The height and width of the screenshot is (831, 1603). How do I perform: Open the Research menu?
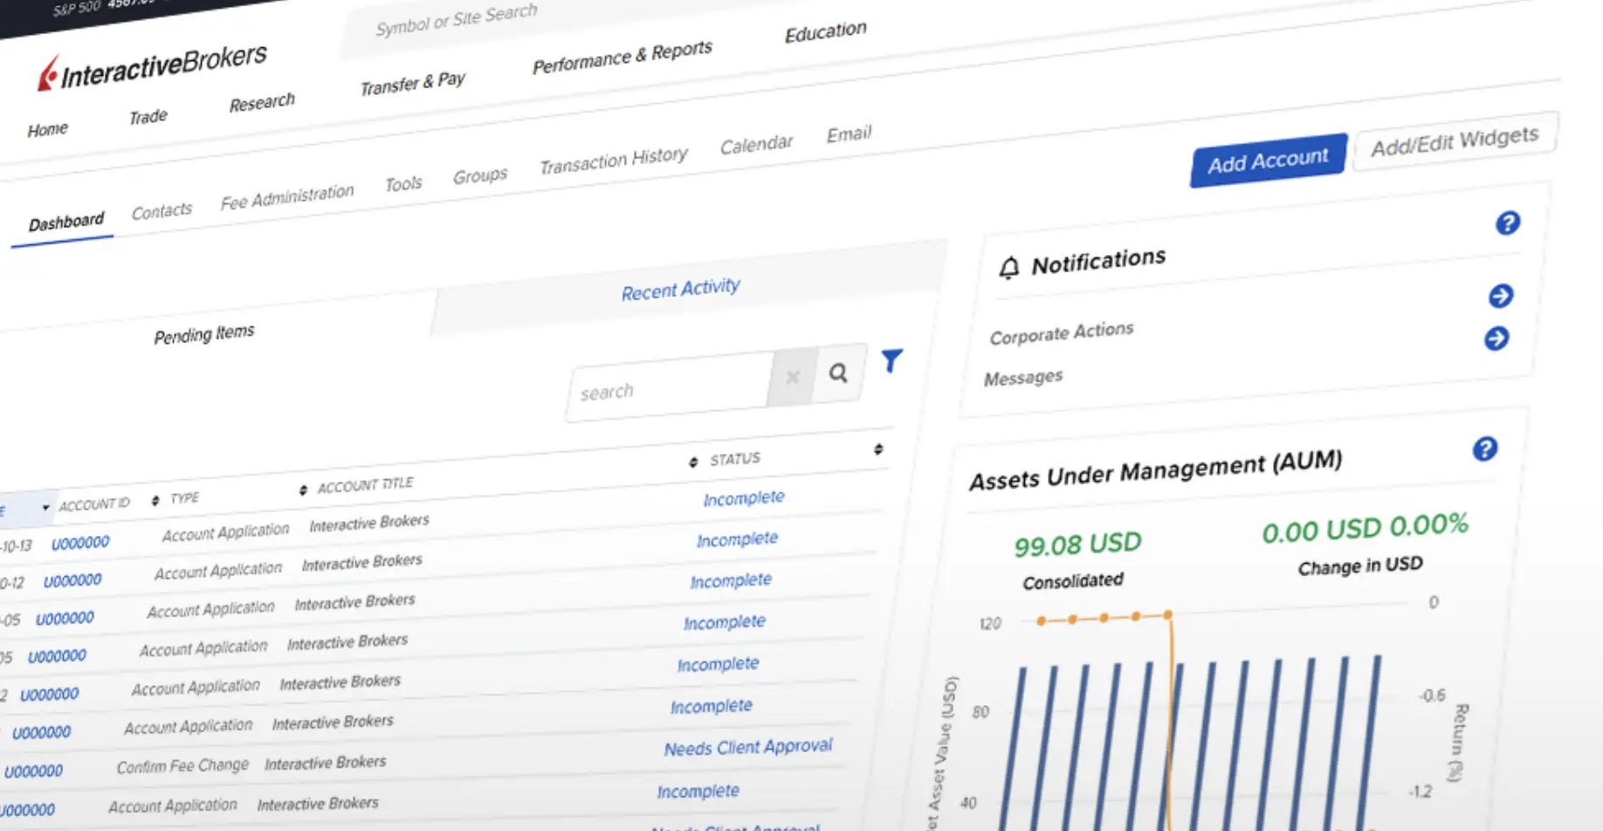pyautogui.click(x=262, y=102)
